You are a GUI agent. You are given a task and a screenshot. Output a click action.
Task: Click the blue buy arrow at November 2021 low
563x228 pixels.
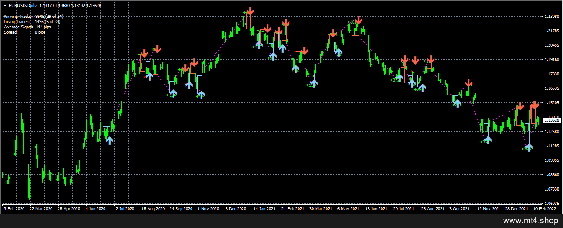(x=488, y=140)
